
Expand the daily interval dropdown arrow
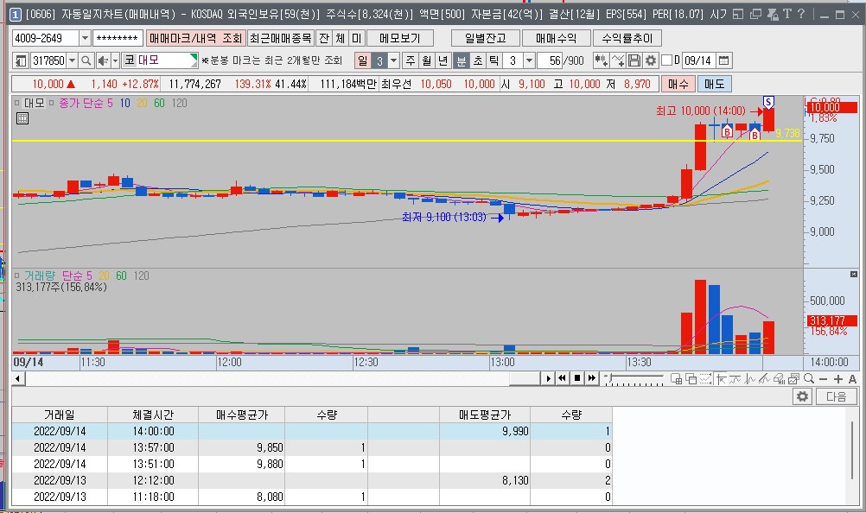coord(394,60)
